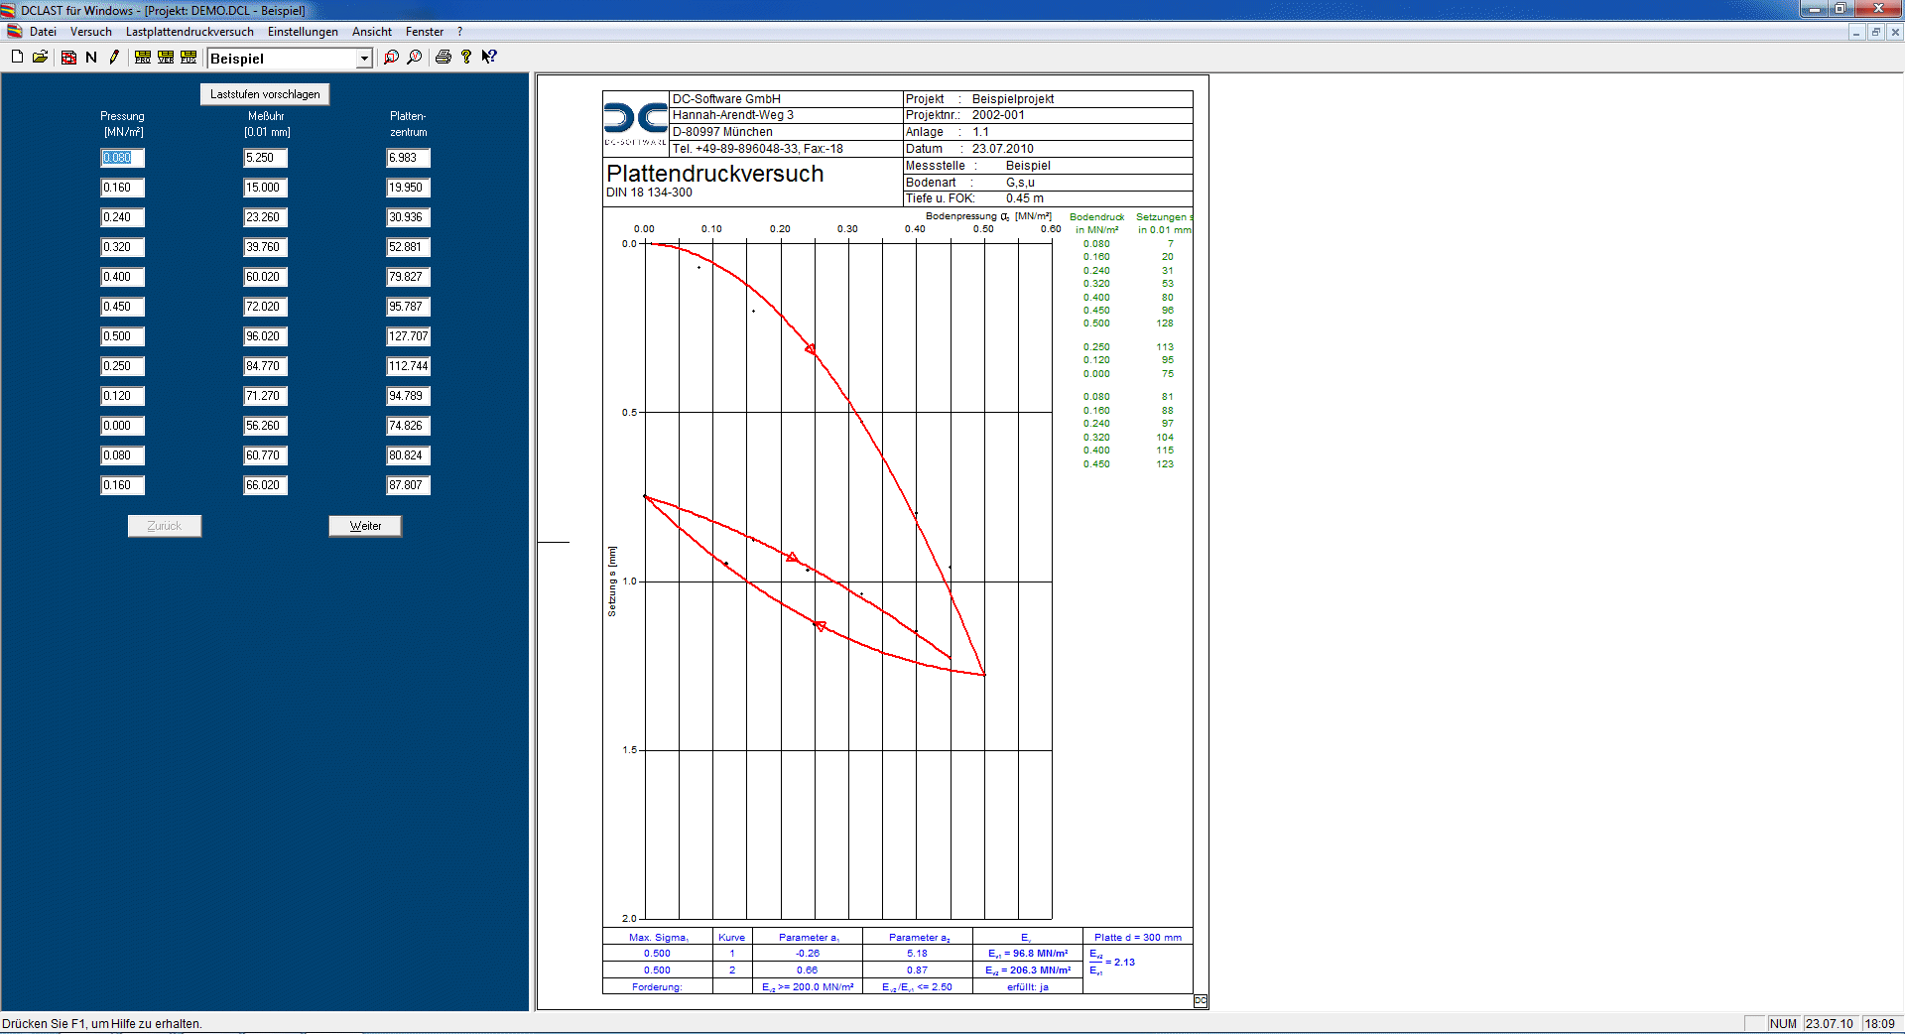This screenshot has width=1905, height=1034.
Task: Click Meßuhr field with value 72.020
Action: pos(266,307)
